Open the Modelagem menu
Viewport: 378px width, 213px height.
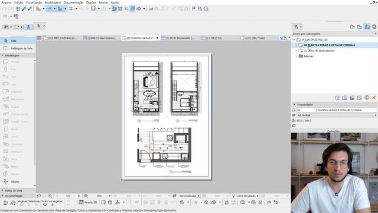pyautogui.click(x=53, y=2)
